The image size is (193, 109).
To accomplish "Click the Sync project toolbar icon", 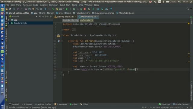I will 14,9.
